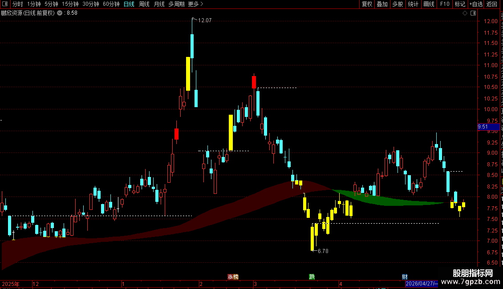Add the stock via +自选 button
Screen dimensions: 503x289
(x=476, y=4)
